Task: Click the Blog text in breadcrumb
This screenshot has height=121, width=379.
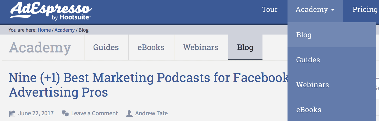Action: (x=84, y=30)
